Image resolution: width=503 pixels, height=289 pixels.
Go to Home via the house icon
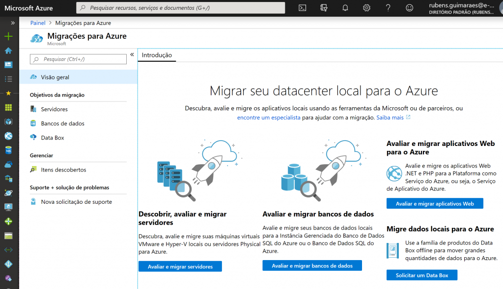[8, 50]
